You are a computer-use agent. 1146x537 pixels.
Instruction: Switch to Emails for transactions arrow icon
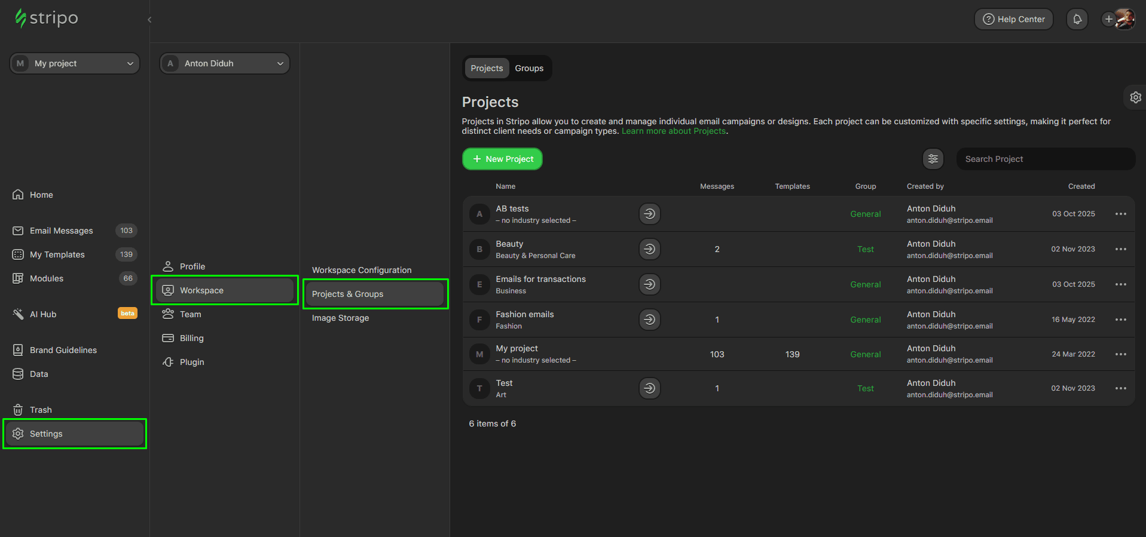649,284
